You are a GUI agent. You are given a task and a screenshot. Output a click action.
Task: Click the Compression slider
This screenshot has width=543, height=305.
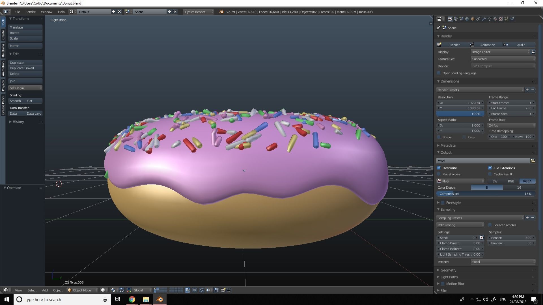tap(485, 194)
